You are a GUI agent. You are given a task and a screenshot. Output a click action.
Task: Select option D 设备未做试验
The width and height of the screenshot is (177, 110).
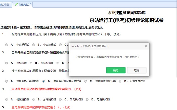[x=120, y=81]
